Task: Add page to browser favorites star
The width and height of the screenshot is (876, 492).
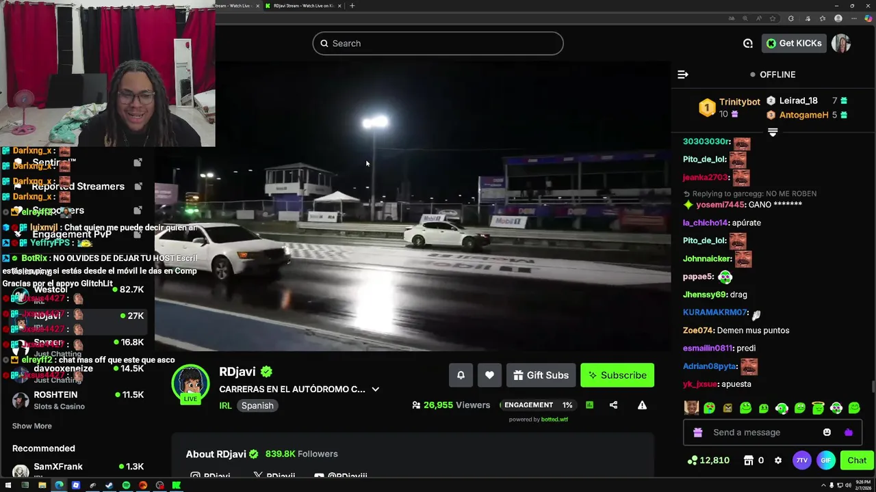Action: point(773,18)
